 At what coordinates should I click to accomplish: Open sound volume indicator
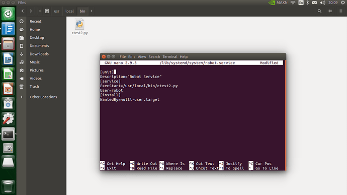tap(323, 3)
